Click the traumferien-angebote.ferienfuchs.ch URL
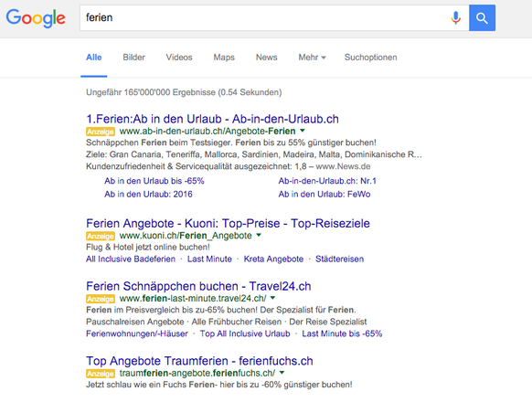532x402 pixels. tap(197, 373)
